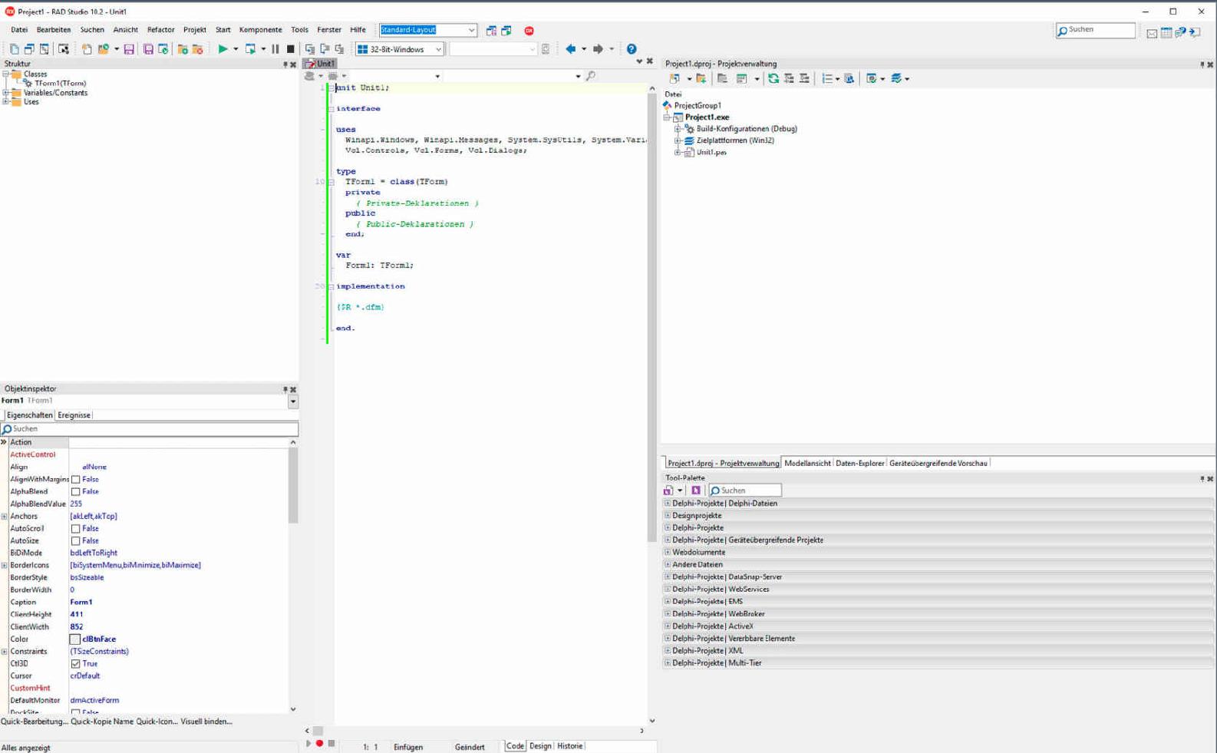Switch to the Ereignisse tab
This screenshot has width=1217, height=753.
[x=74, y=415]
